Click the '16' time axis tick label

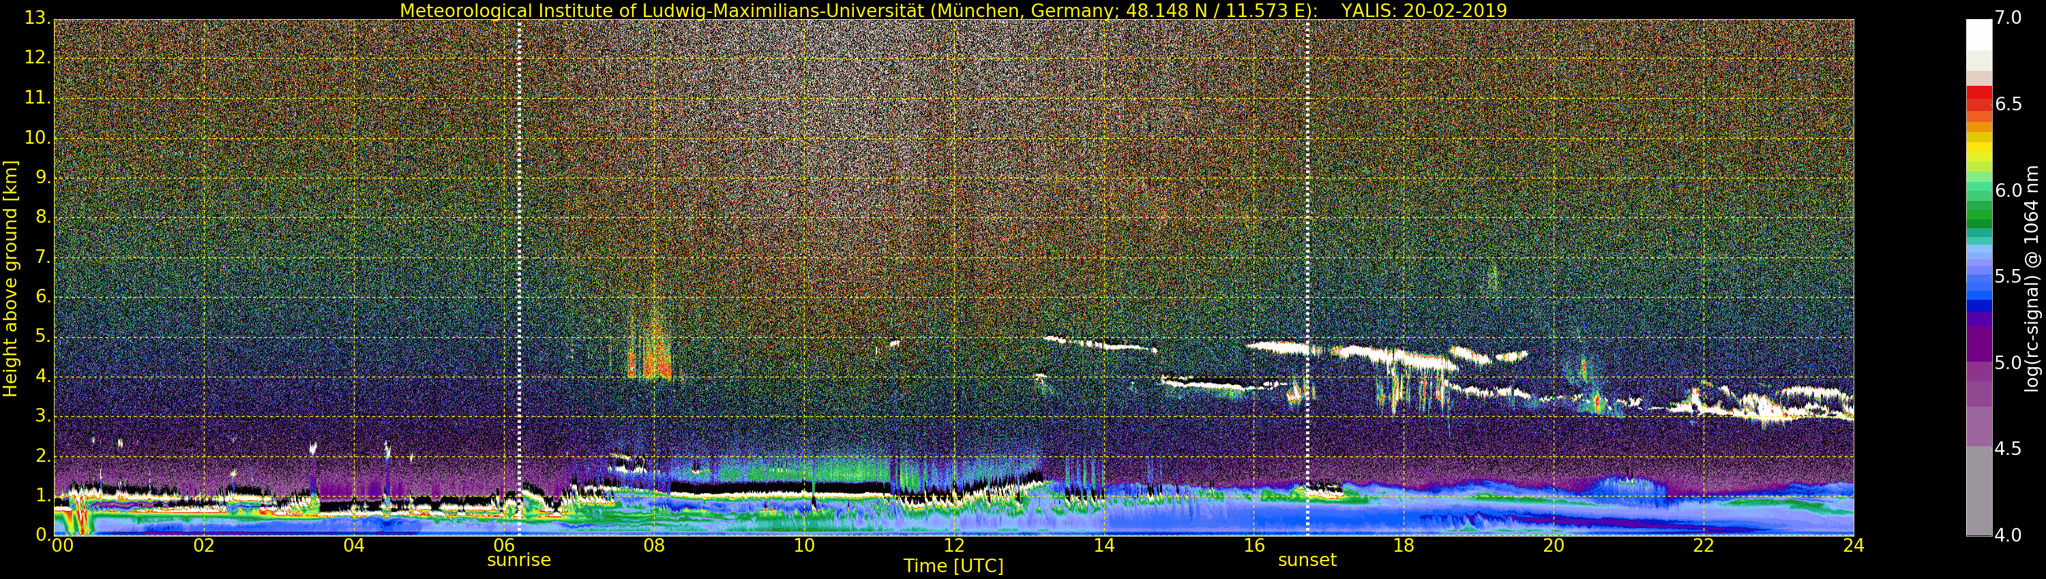(x=1254, y=546)
